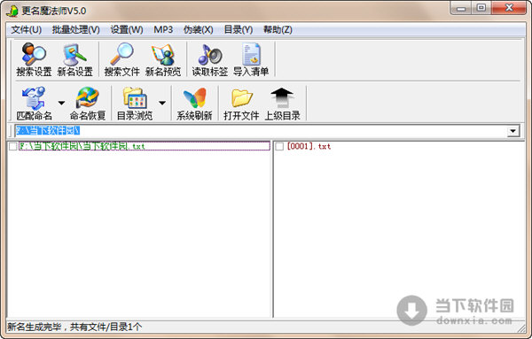Click the 导入清单 import list icon
The image size is (532, 339).
pos(251,59)
